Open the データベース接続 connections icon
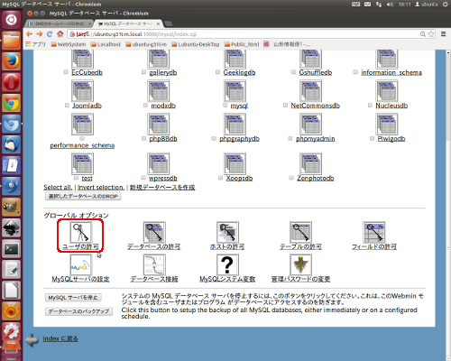Screen dimensions: 451x361 (x=154, y=264)
